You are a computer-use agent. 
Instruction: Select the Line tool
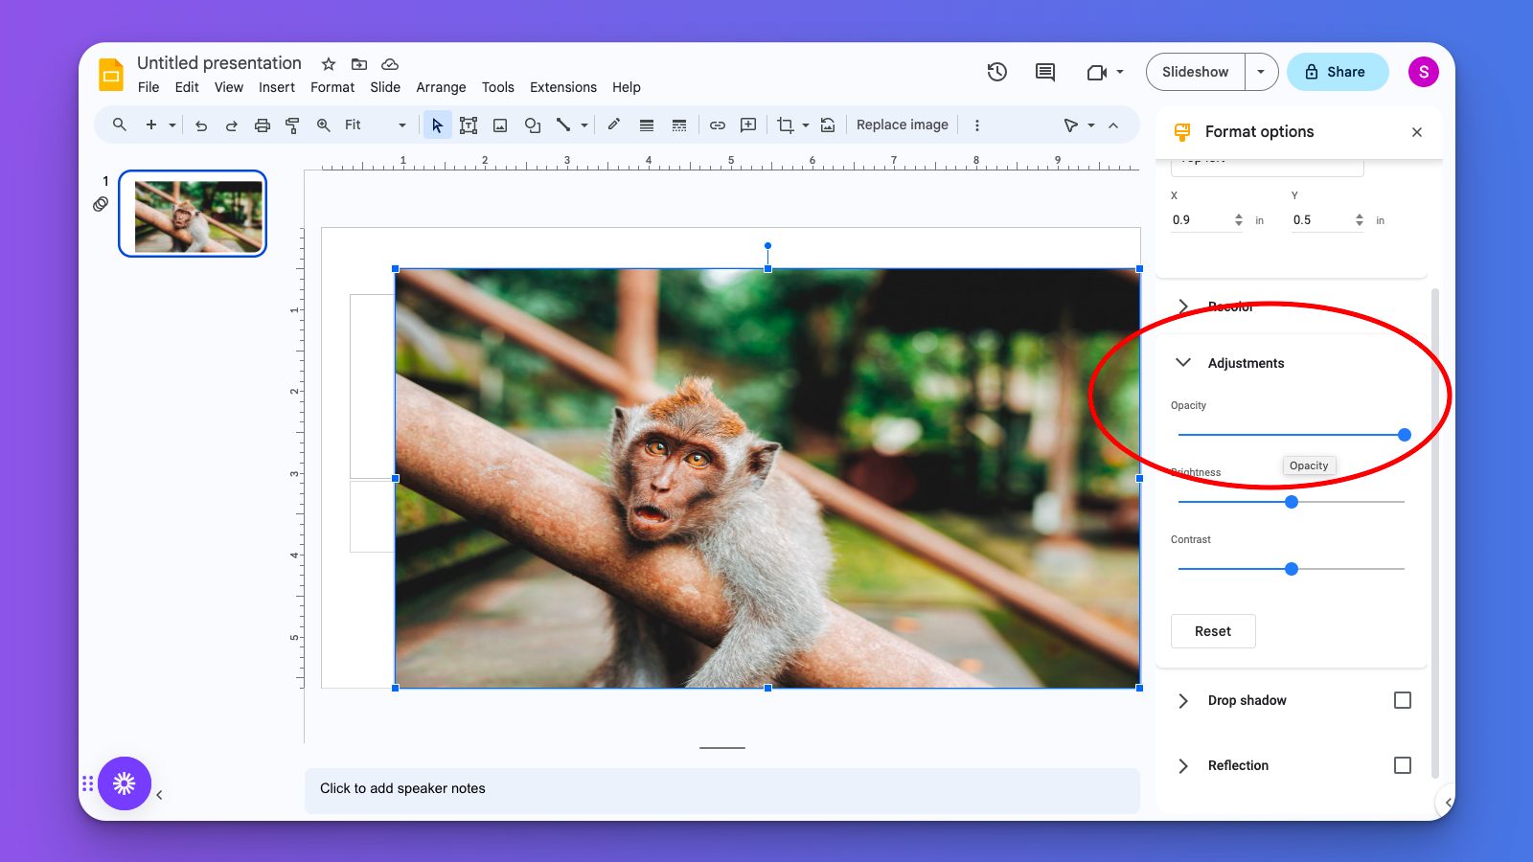pos(564,125)
